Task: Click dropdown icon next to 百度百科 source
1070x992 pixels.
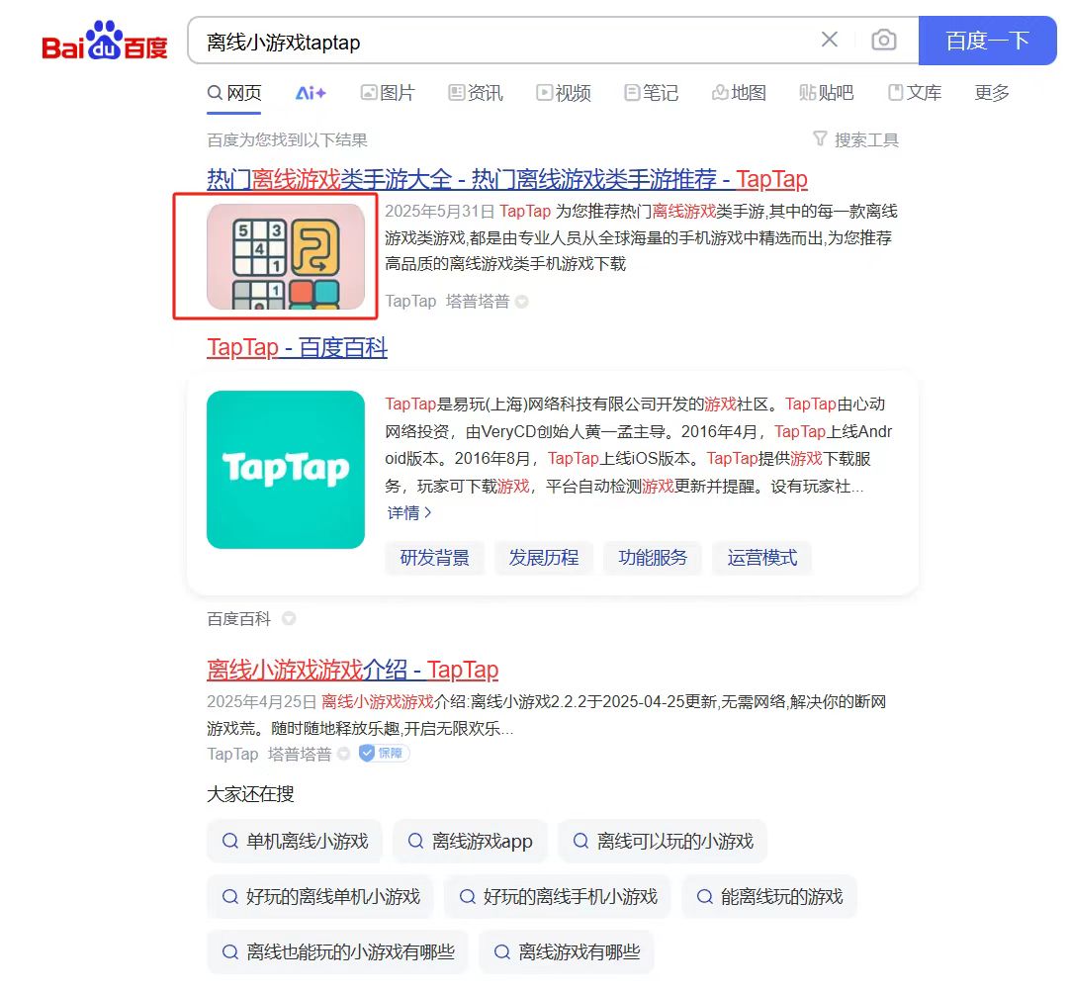Action: click(x=290, y=619)
